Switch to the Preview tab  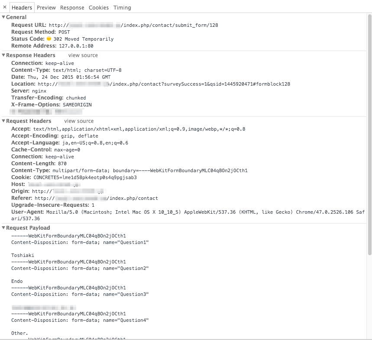[x=46, y=8]
